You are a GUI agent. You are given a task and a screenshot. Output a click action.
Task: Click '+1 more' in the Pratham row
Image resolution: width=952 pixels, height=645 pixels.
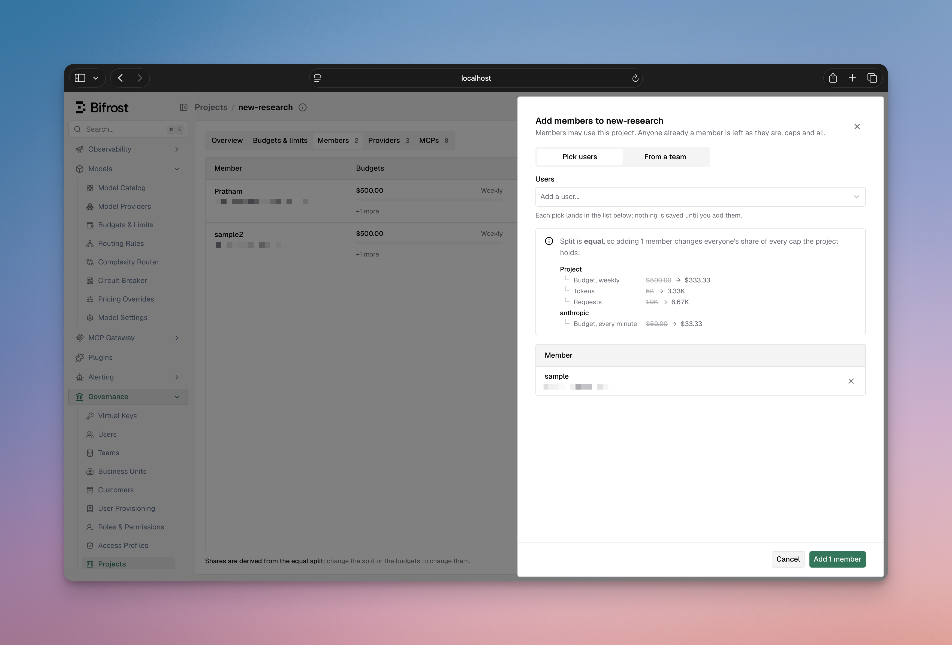click(367, 211)
